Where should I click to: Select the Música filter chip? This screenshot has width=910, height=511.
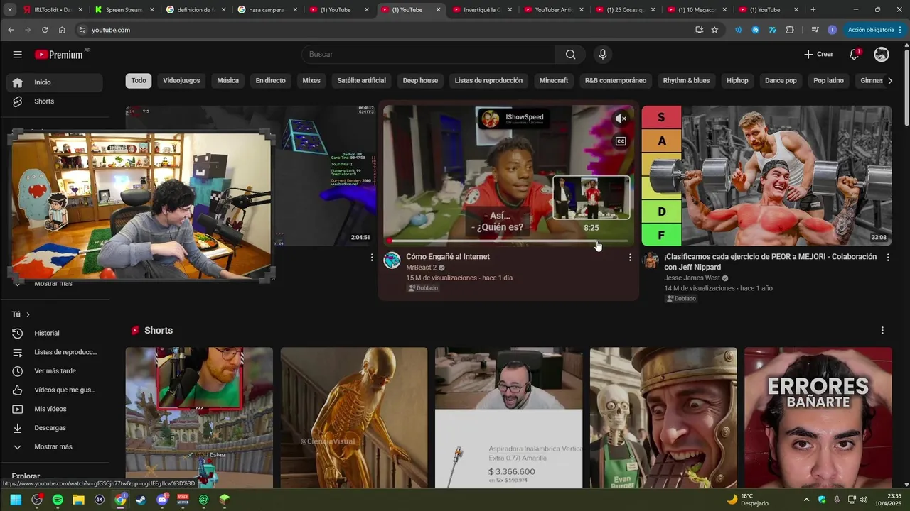coord(227,81)
